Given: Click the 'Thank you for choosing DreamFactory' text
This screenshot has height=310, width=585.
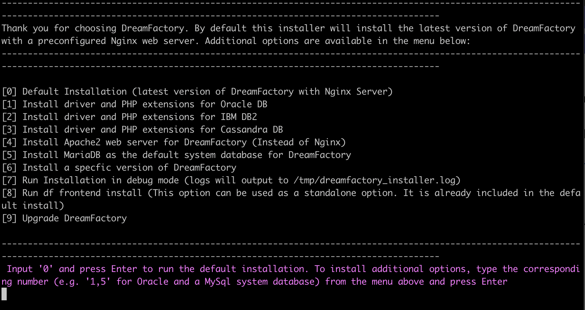Looking at the screenshot, I should pos(93,28).
